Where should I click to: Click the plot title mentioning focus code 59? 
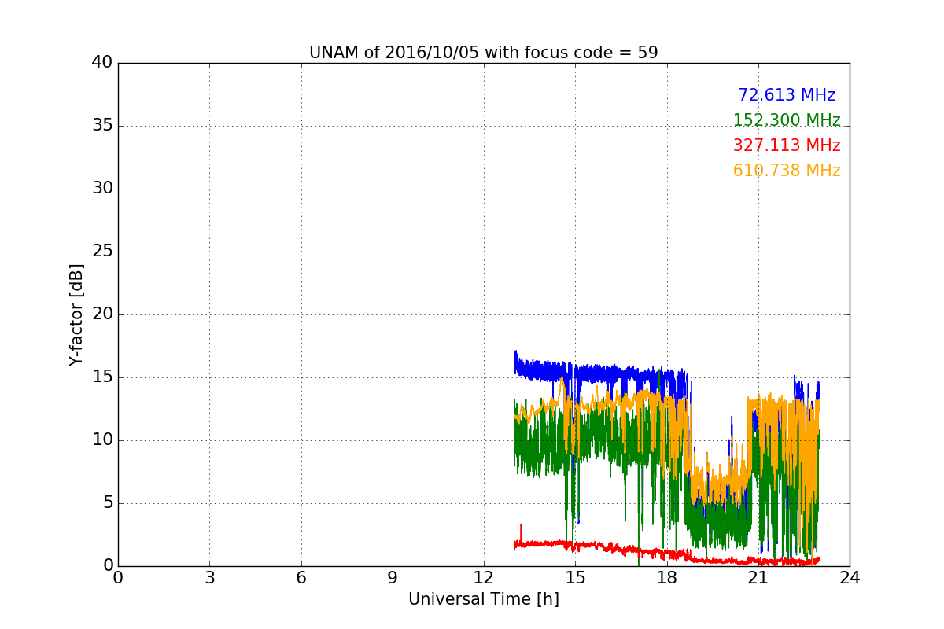[483, 53]
